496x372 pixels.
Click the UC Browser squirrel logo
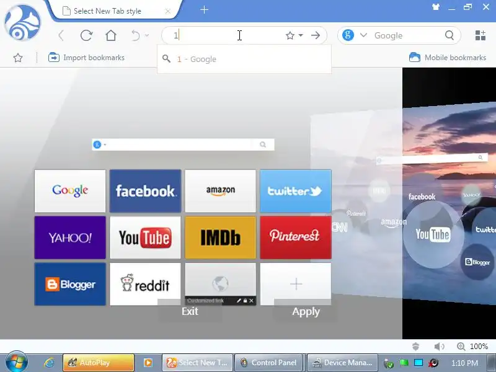(22, 23)
